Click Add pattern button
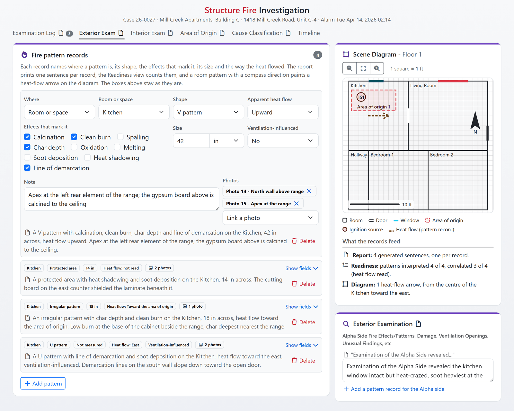Viewport: 514px width, 411px height. click(x=43, y=383)
